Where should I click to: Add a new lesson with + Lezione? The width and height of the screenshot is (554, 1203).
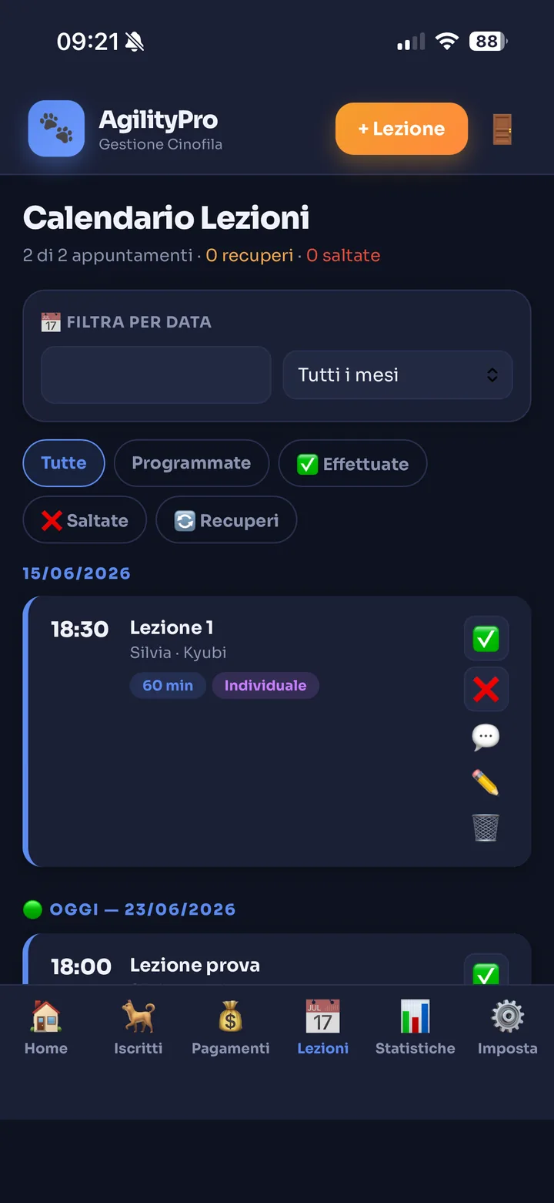(x=402, y=129)
